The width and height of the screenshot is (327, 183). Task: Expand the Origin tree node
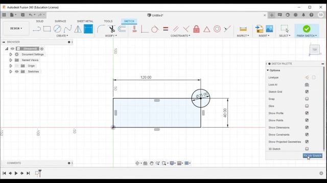(11, 66)
